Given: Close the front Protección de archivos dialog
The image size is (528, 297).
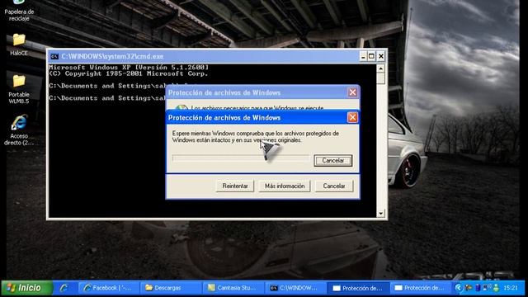Looking at the screenshot, I should click(352, 117).
